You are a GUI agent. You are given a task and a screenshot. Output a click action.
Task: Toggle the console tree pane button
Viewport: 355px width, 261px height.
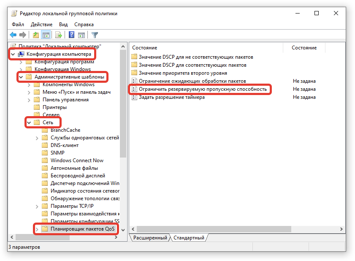pos(46,35)
